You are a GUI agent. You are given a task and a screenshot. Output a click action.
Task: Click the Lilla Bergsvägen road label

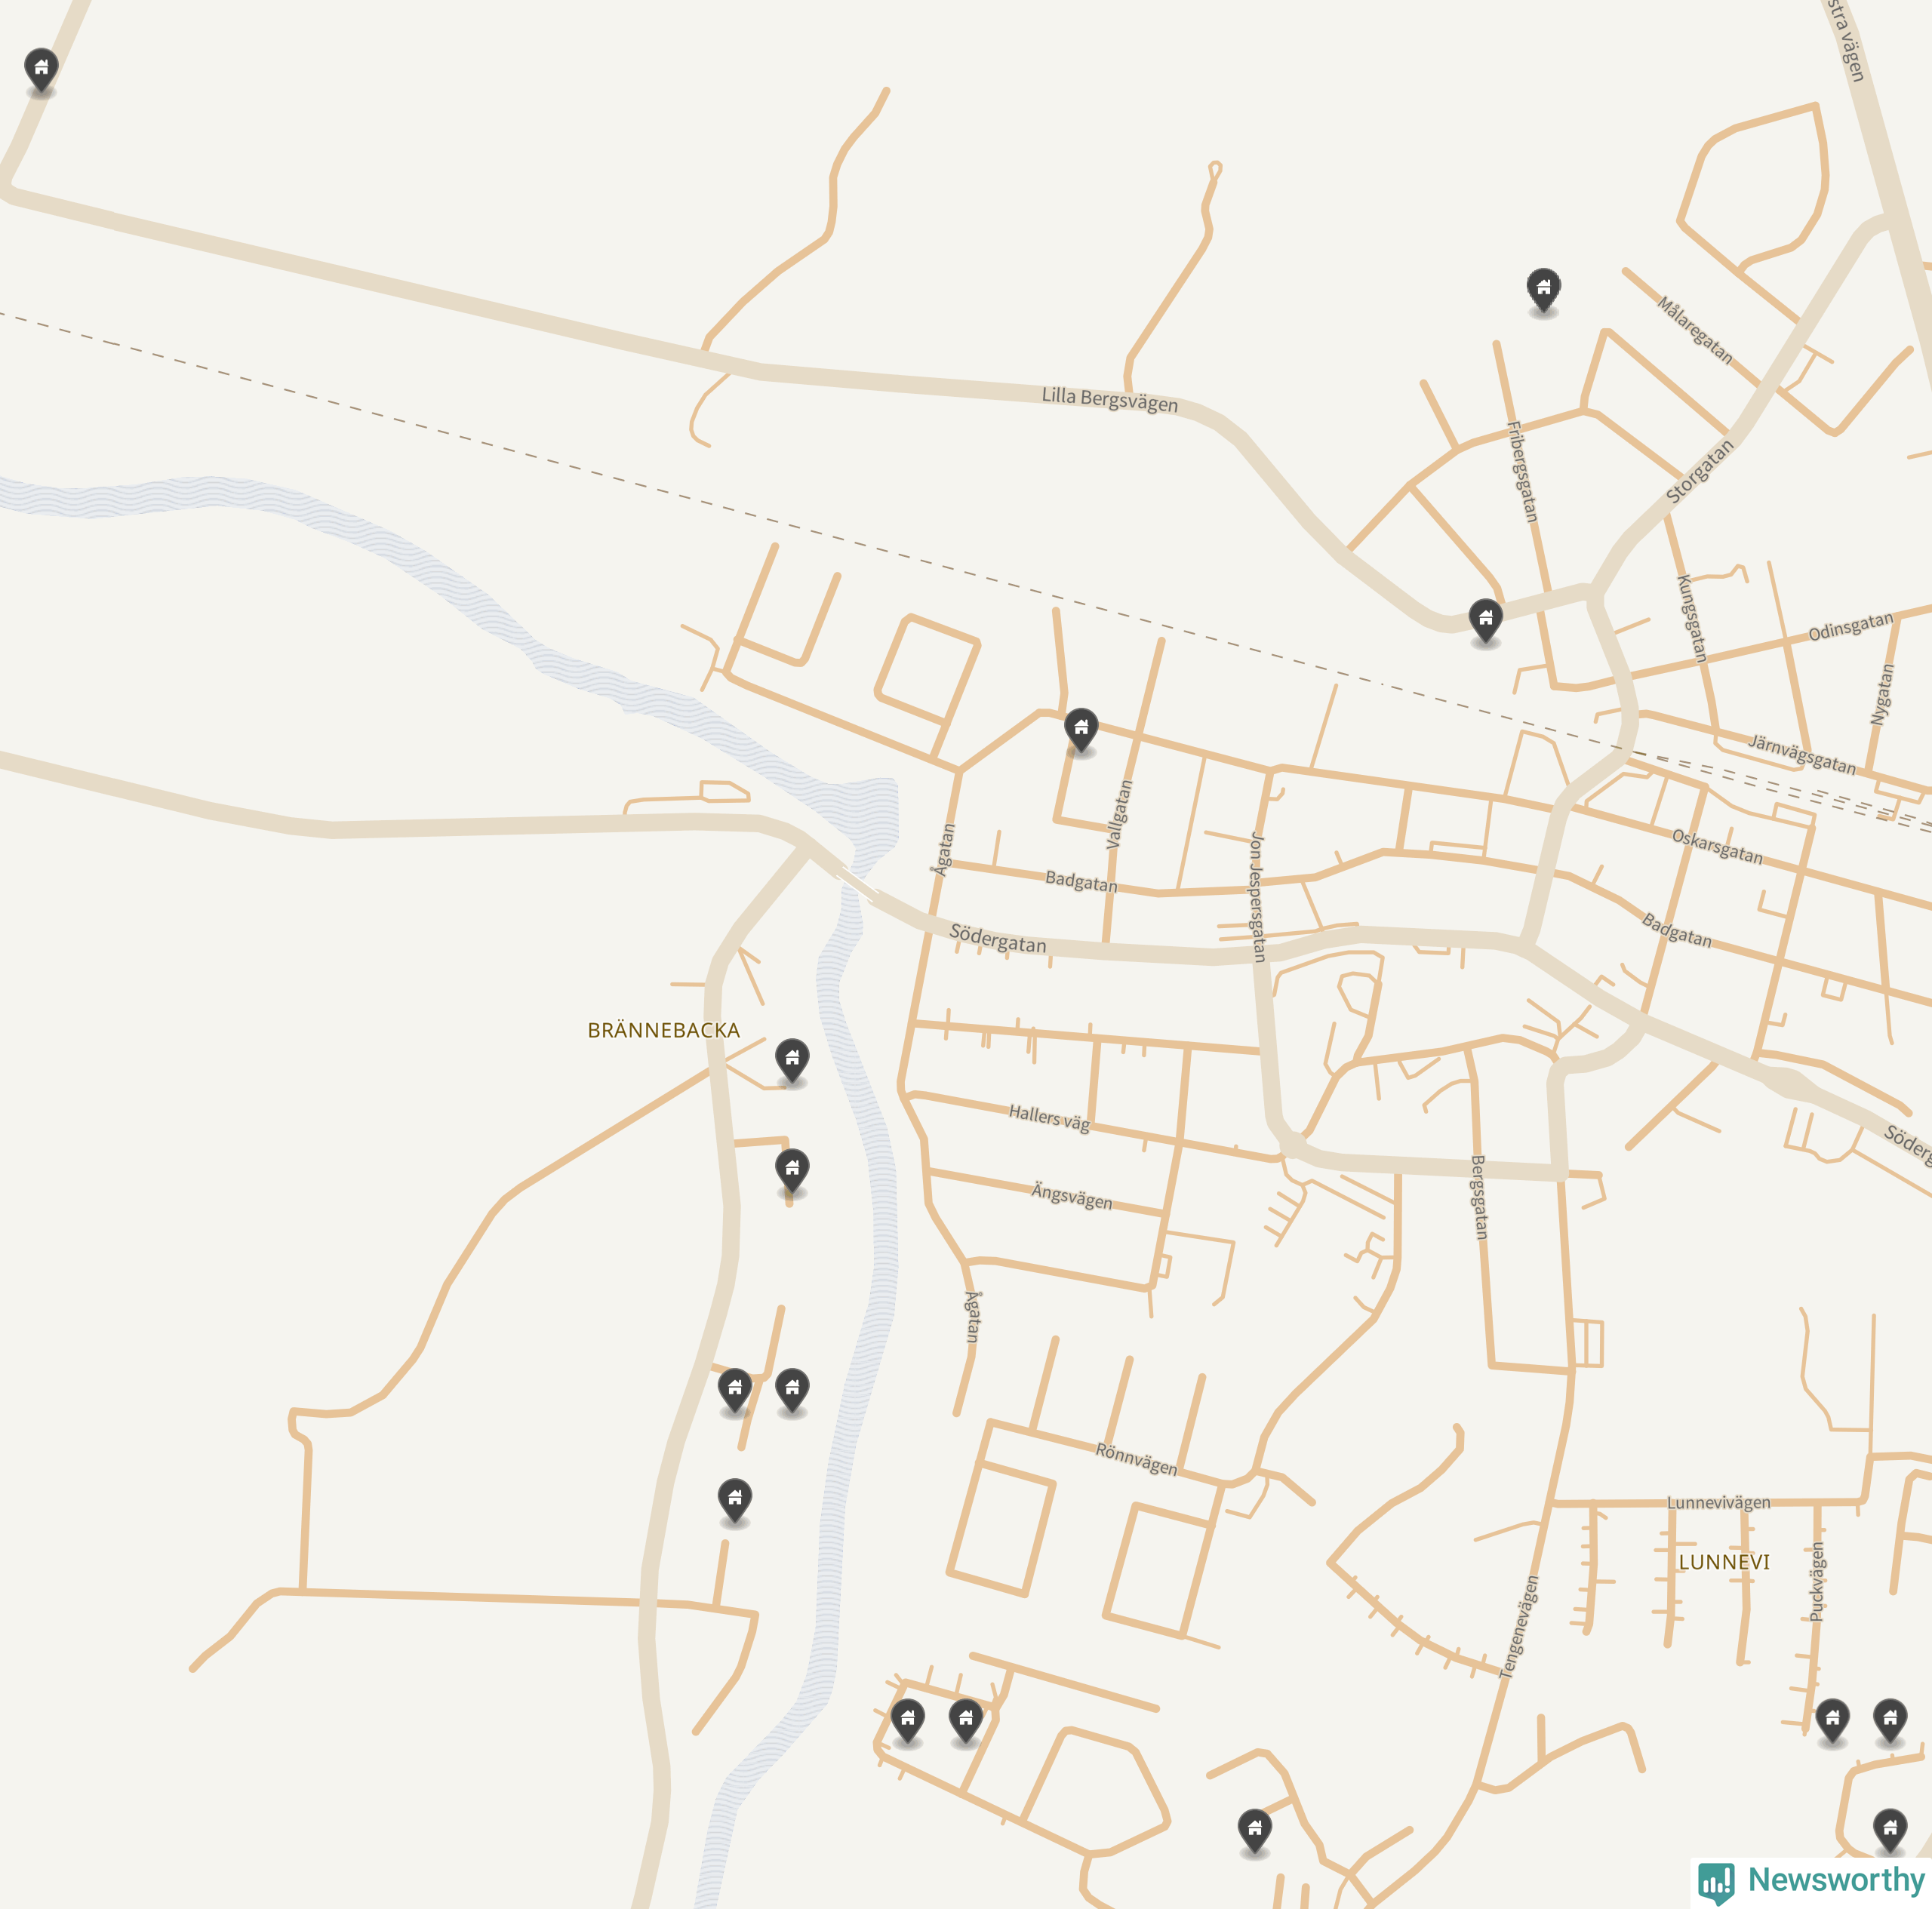(x=1110, y=399)
